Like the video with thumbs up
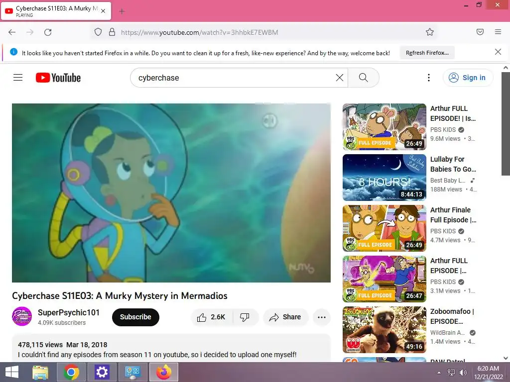The width and height of the screenshot is (510, 382). [212, 317]
